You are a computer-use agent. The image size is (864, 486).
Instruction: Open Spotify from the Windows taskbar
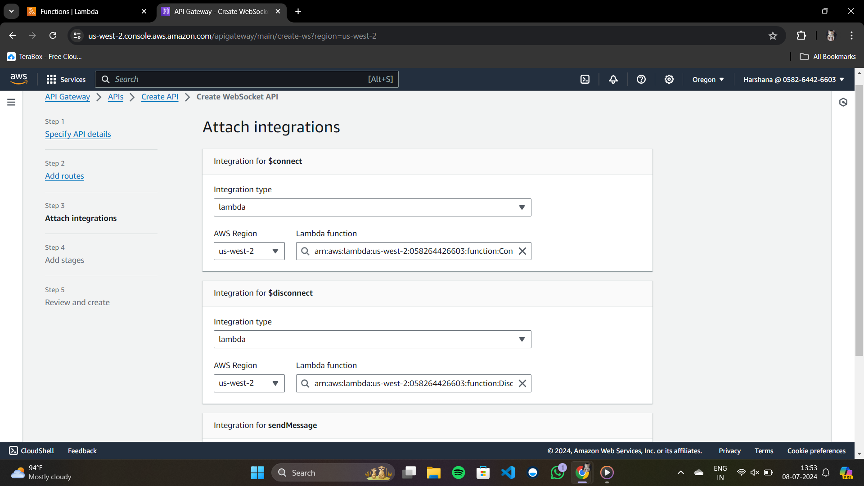coord(458,472)
